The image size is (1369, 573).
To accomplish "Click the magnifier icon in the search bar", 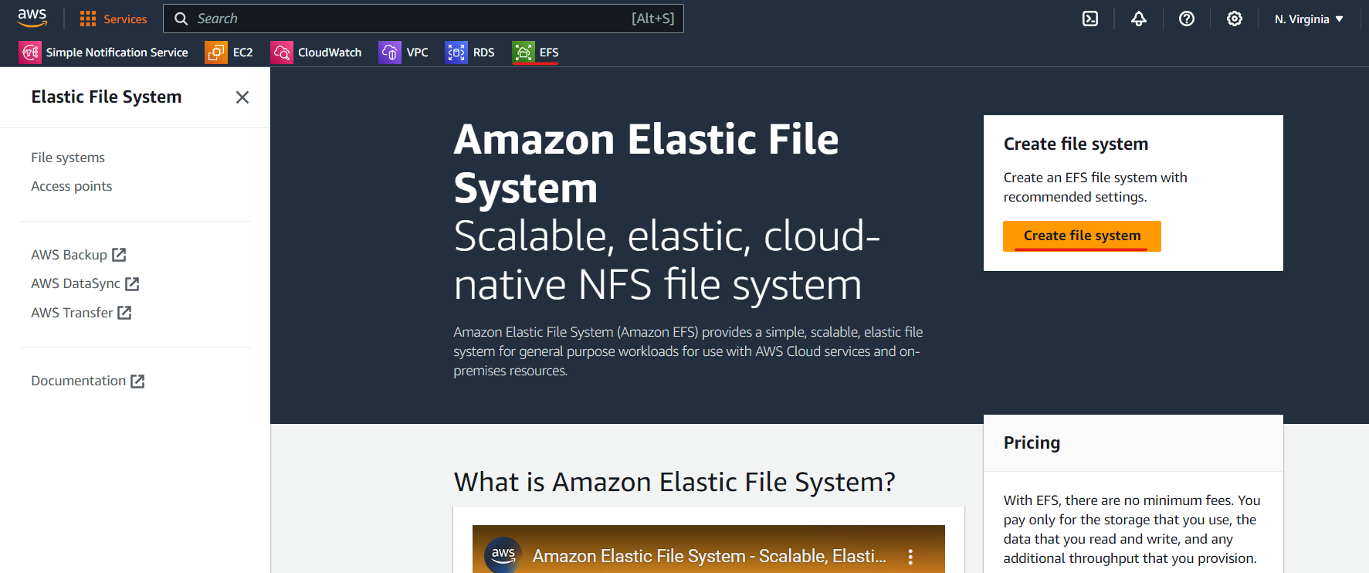I will pos(181,19).
